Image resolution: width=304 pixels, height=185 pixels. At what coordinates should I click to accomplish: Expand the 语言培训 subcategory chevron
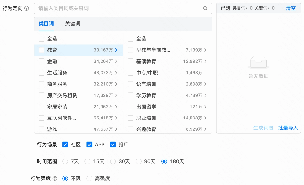205,84
